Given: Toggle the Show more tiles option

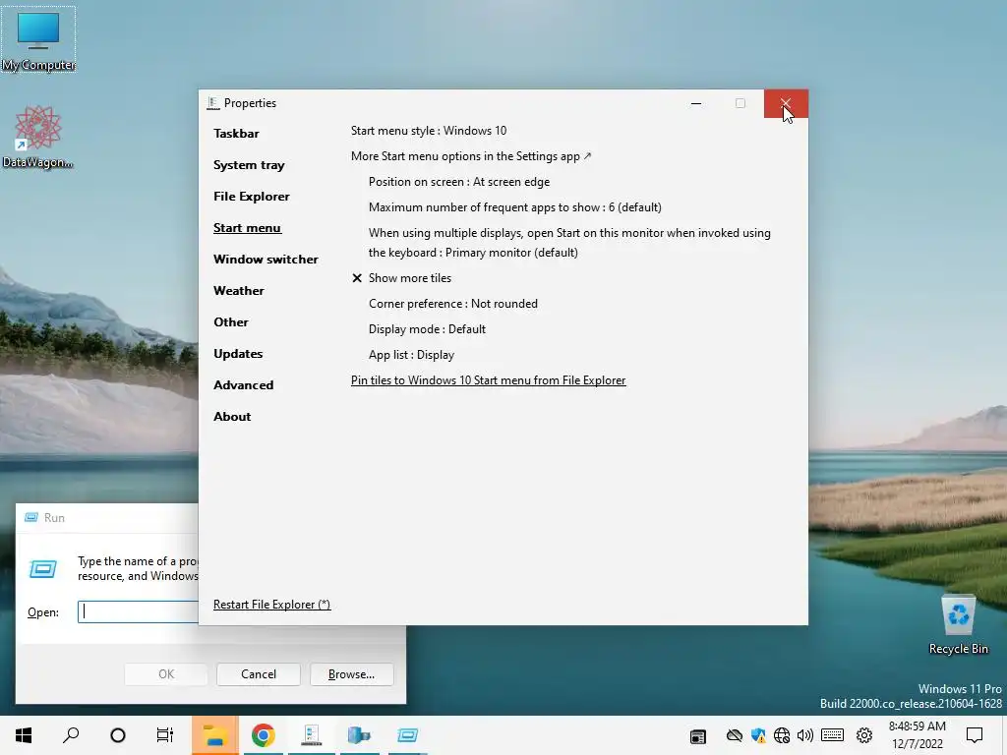Looking at the screenshot, I should pyautogui.click(x=402, y=278).
